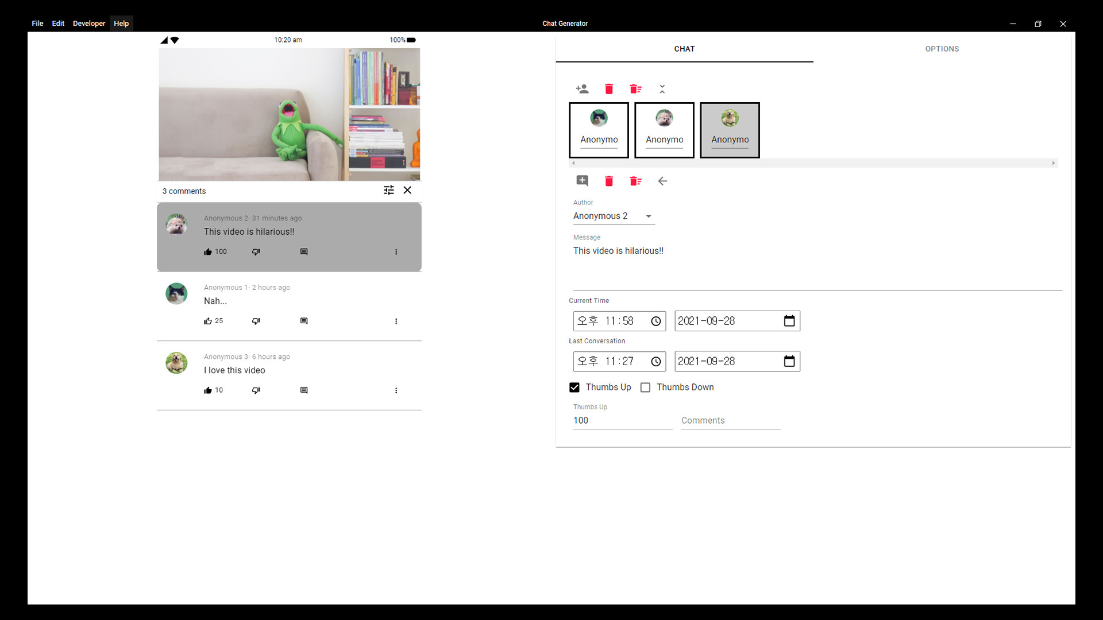
Task: Open more options on Anonymous 1's comment
Action: 396,321
